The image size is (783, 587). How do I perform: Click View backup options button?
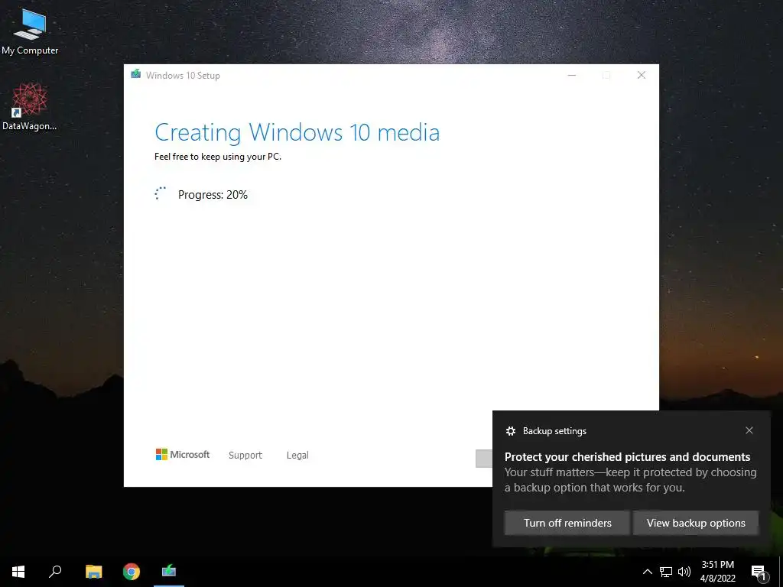696,523
